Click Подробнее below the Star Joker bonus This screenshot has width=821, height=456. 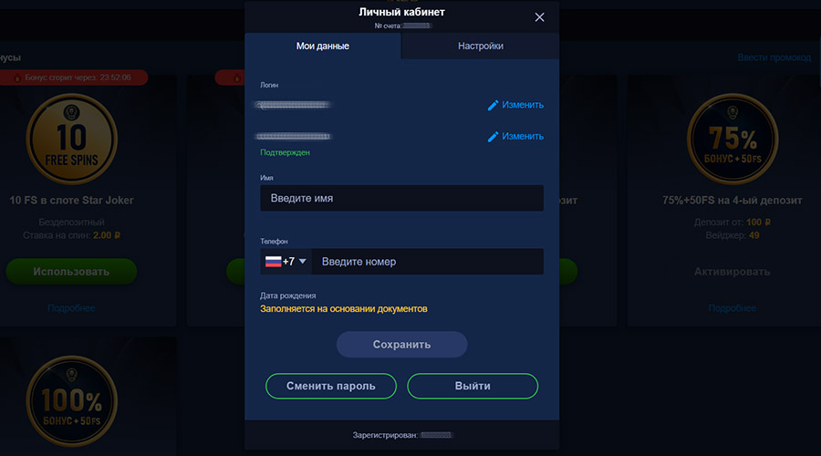point(71,308)
